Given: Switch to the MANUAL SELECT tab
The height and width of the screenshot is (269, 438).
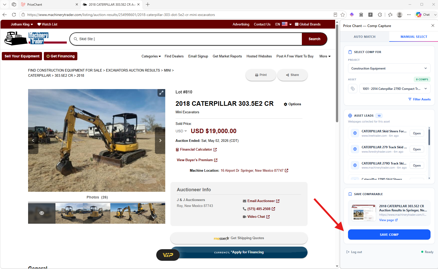Looking at the screenshot, I should (414, 37).
